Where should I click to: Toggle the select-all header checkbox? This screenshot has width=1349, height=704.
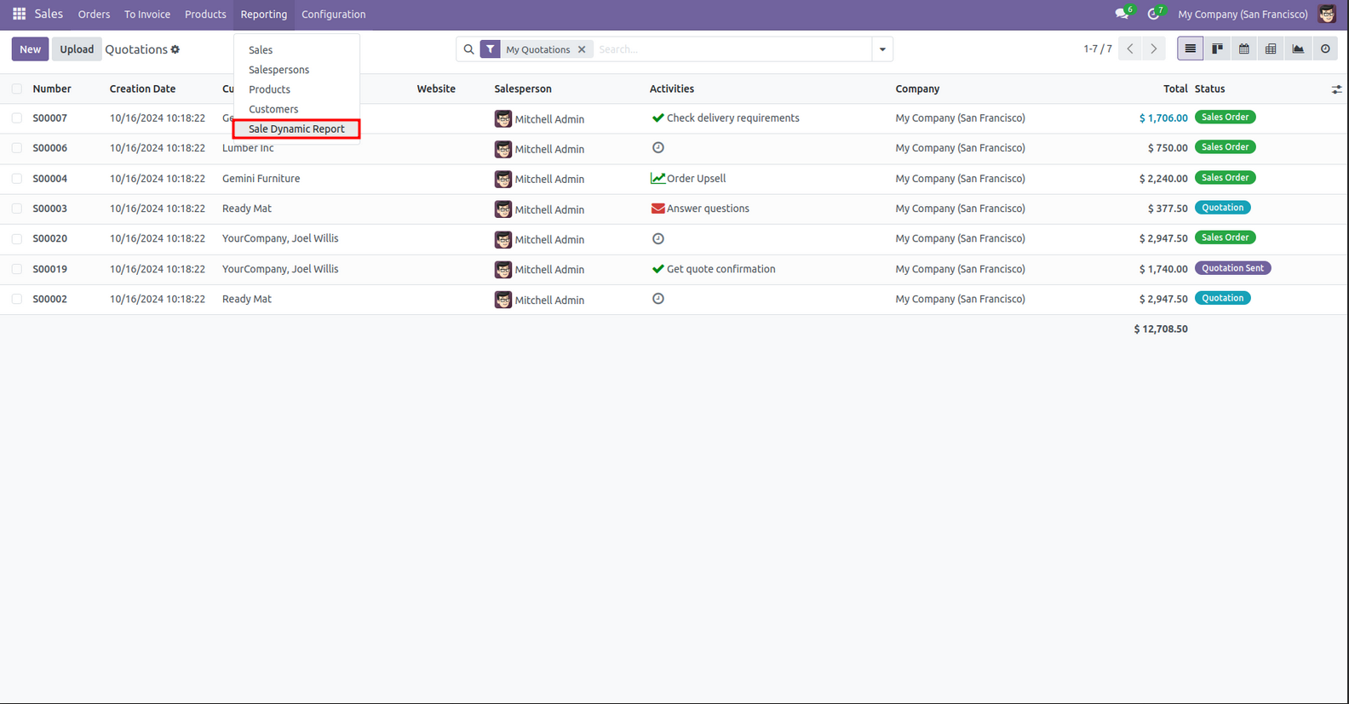[17, 89]
